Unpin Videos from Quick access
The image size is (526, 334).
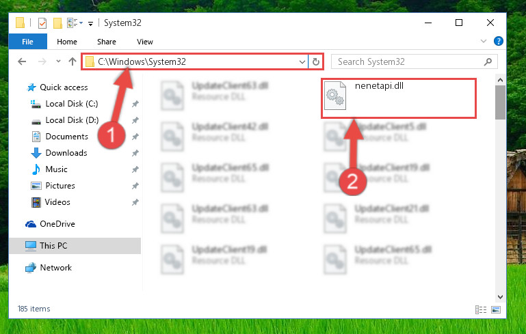pos(135,202)
